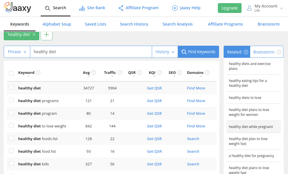Viewport: 288px width, 174px height.
Task: Toggle the select-all keywords checkbox
Action: point(11,73)
